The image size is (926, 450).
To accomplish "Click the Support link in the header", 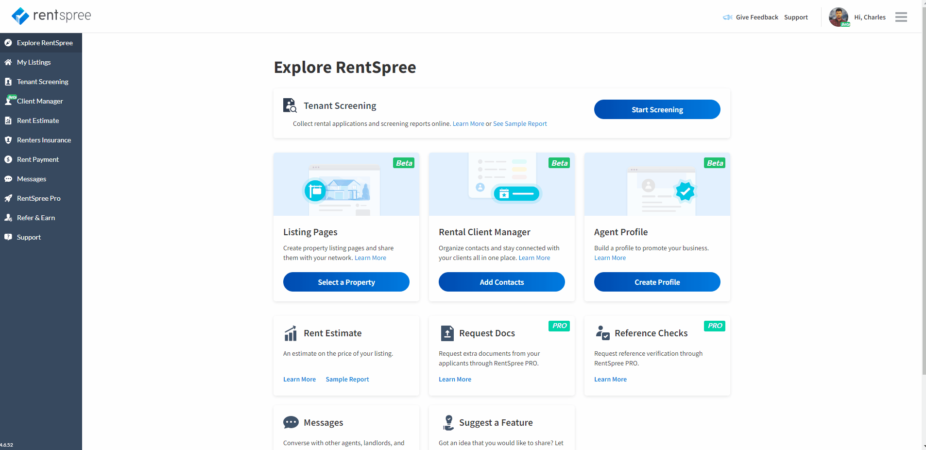I will [796, 17].
